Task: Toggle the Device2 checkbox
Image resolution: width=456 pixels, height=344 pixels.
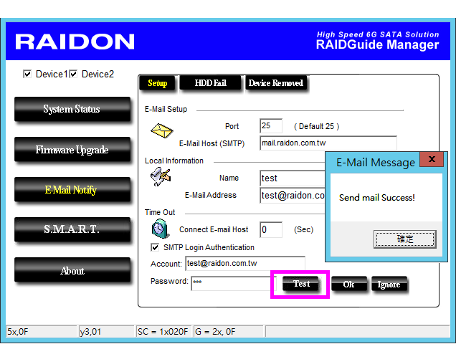Action: [73, 74]
